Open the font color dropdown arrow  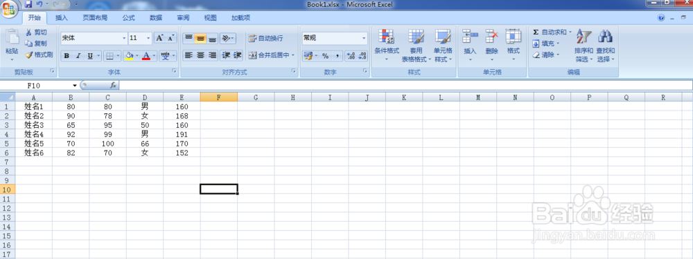(x=154, y=56)
